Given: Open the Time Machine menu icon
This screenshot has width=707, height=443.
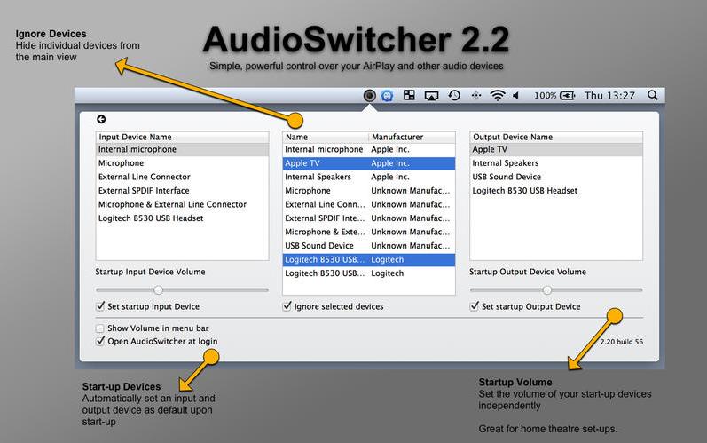Looking at the screenshot, I should [x=454, y=95].
